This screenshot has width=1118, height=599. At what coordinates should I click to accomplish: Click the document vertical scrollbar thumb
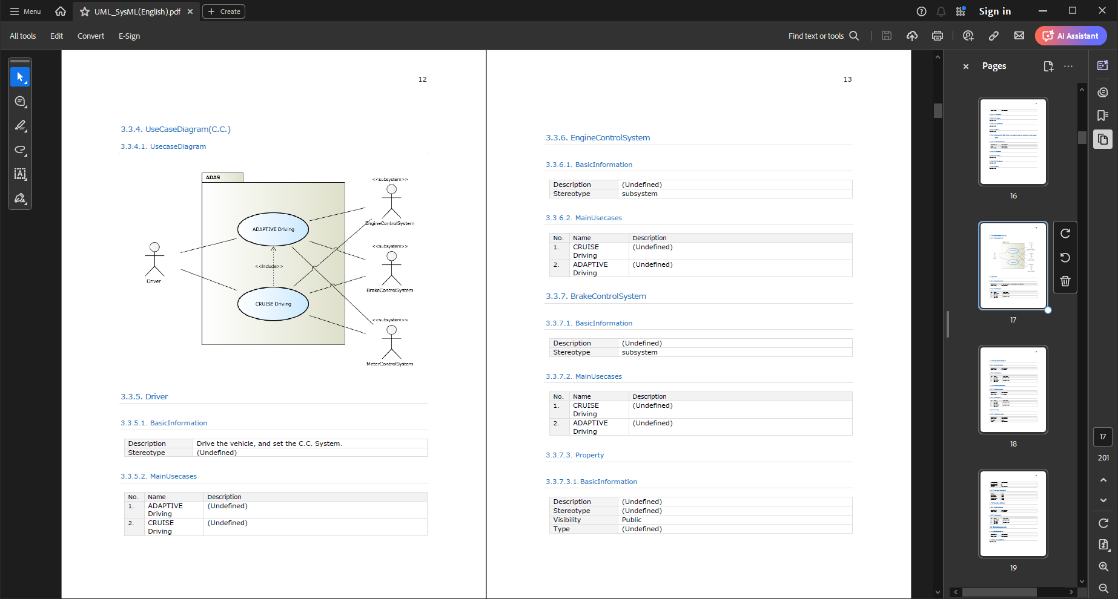[938, 111]
